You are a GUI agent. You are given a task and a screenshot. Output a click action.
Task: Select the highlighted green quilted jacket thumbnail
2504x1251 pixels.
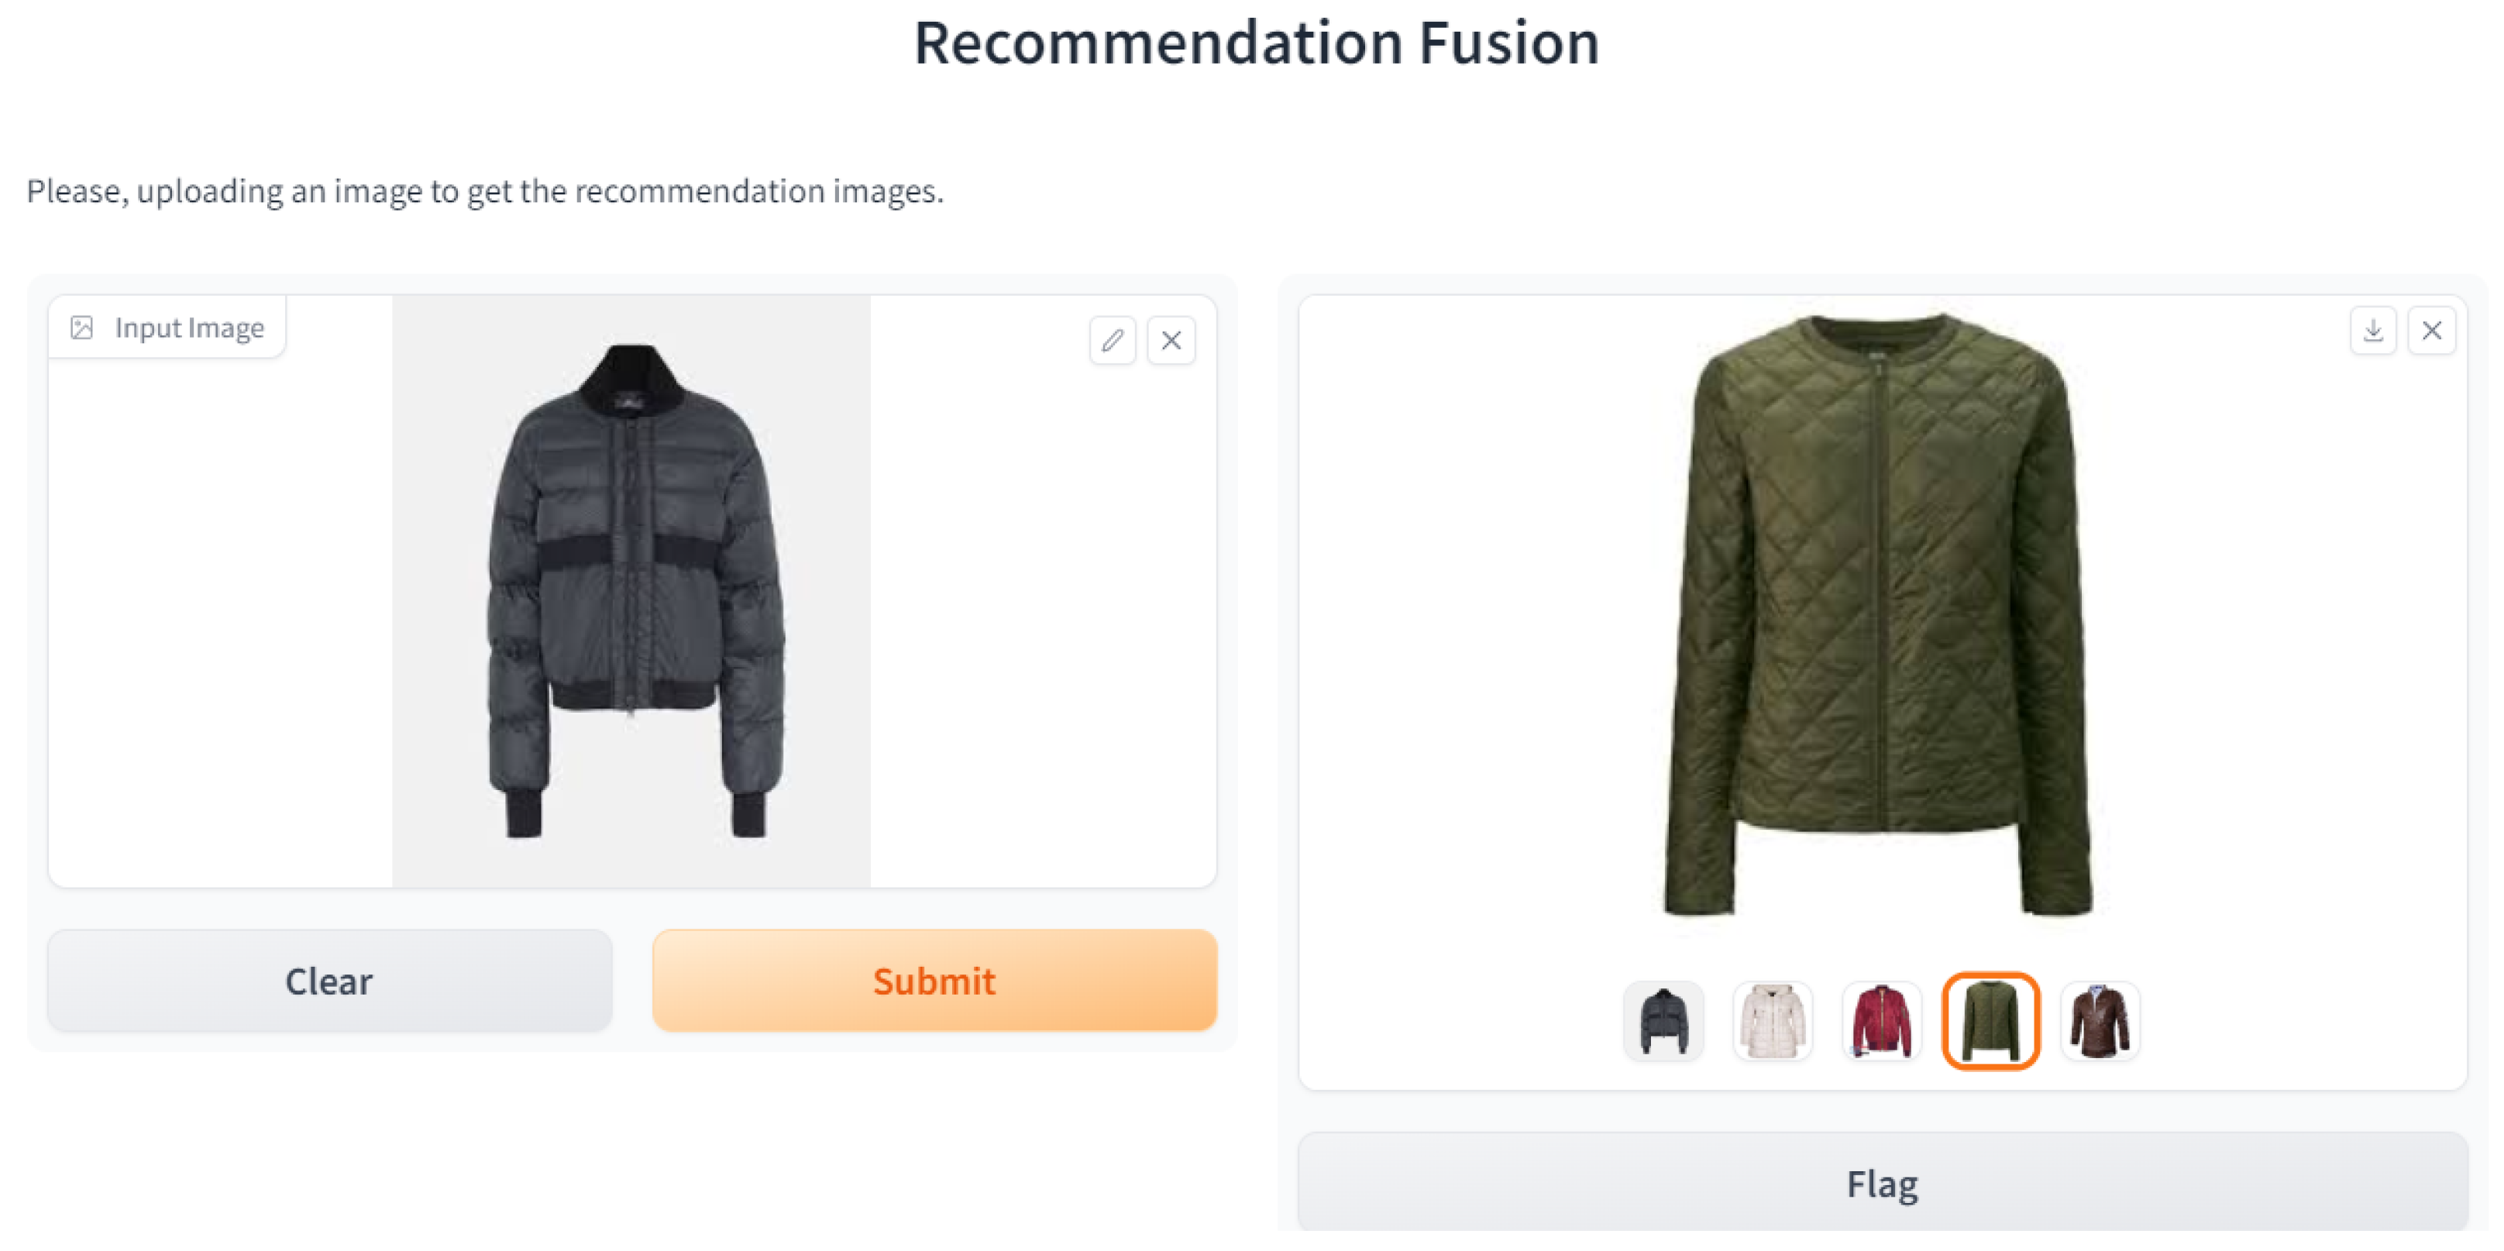pos(1990,1021)
